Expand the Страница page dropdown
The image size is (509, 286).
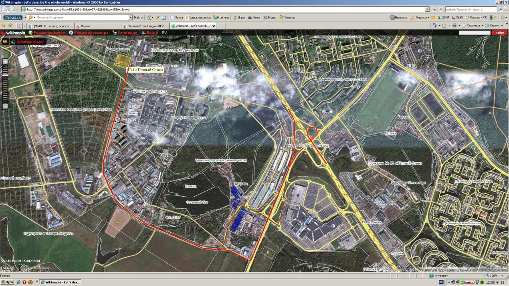(x=474, y=26)
